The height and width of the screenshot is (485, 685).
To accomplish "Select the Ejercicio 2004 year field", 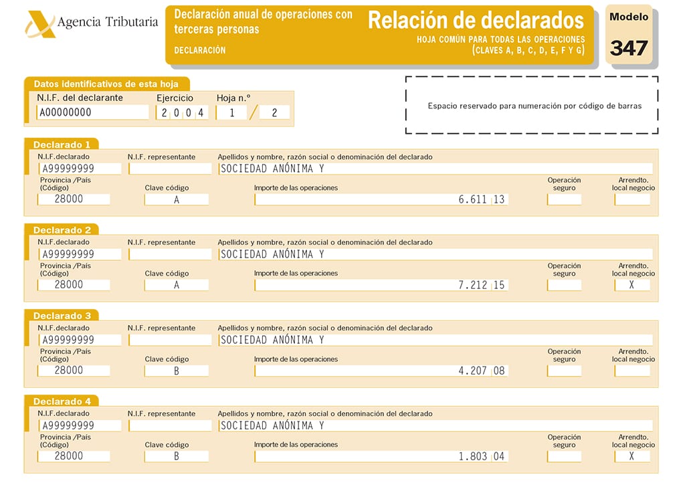I will [x=182, y=113].
